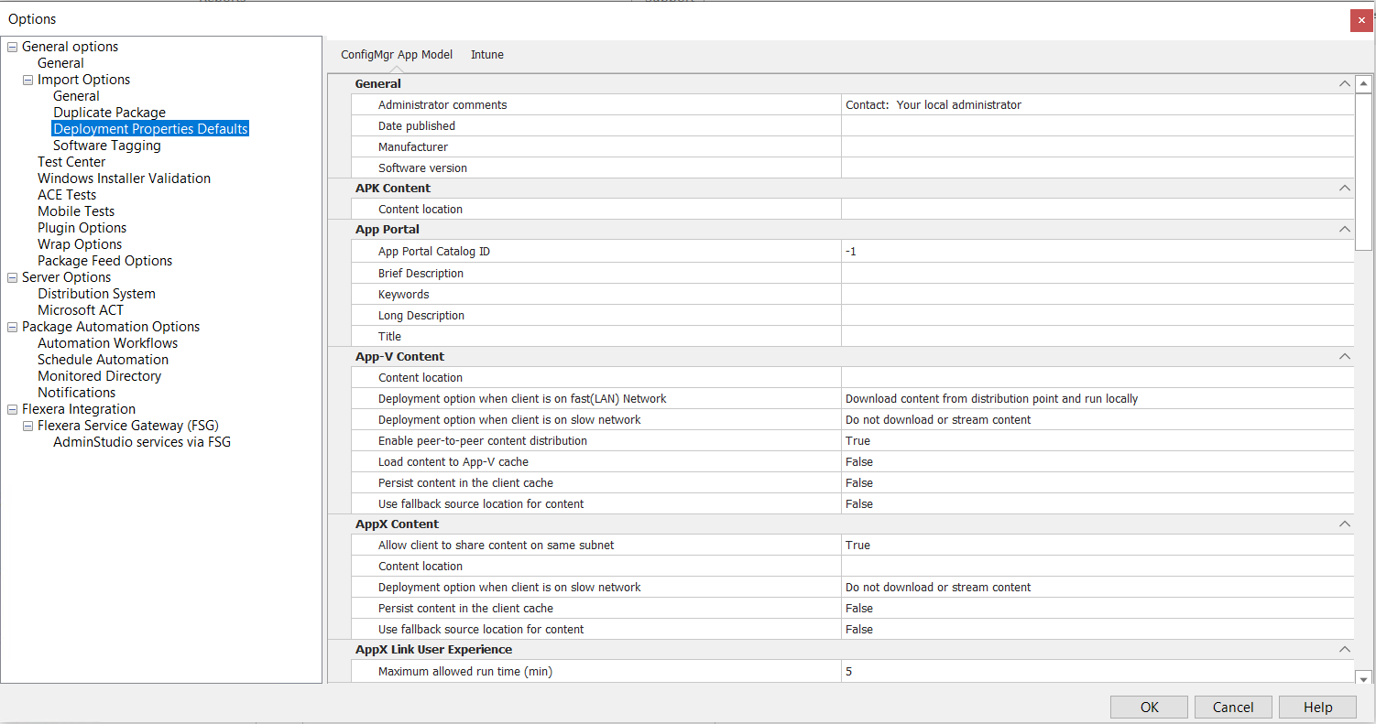
Task: Collapse the Import Options tree branch
Action: [27, 79]
